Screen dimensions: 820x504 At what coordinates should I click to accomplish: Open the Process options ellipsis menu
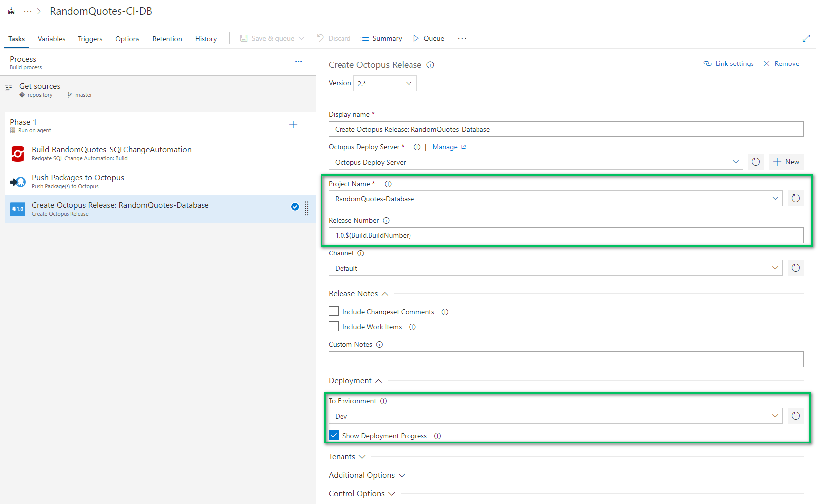point(298,61)
